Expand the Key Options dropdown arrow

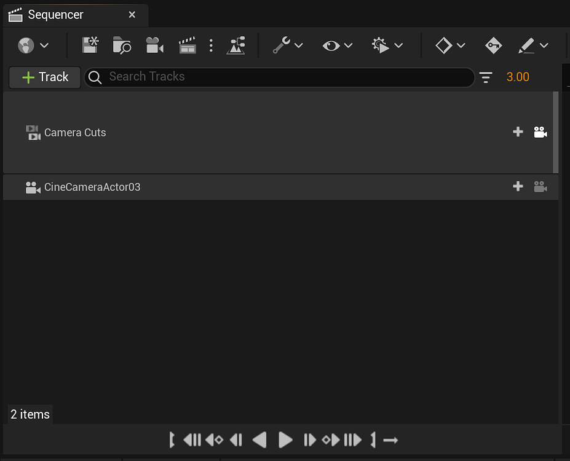pyautogui.click(x=461, y=45)
